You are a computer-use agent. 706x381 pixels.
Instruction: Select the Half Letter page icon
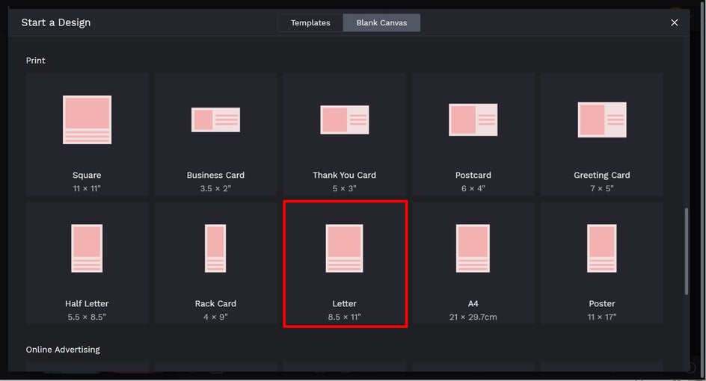(x=87, y=248)
